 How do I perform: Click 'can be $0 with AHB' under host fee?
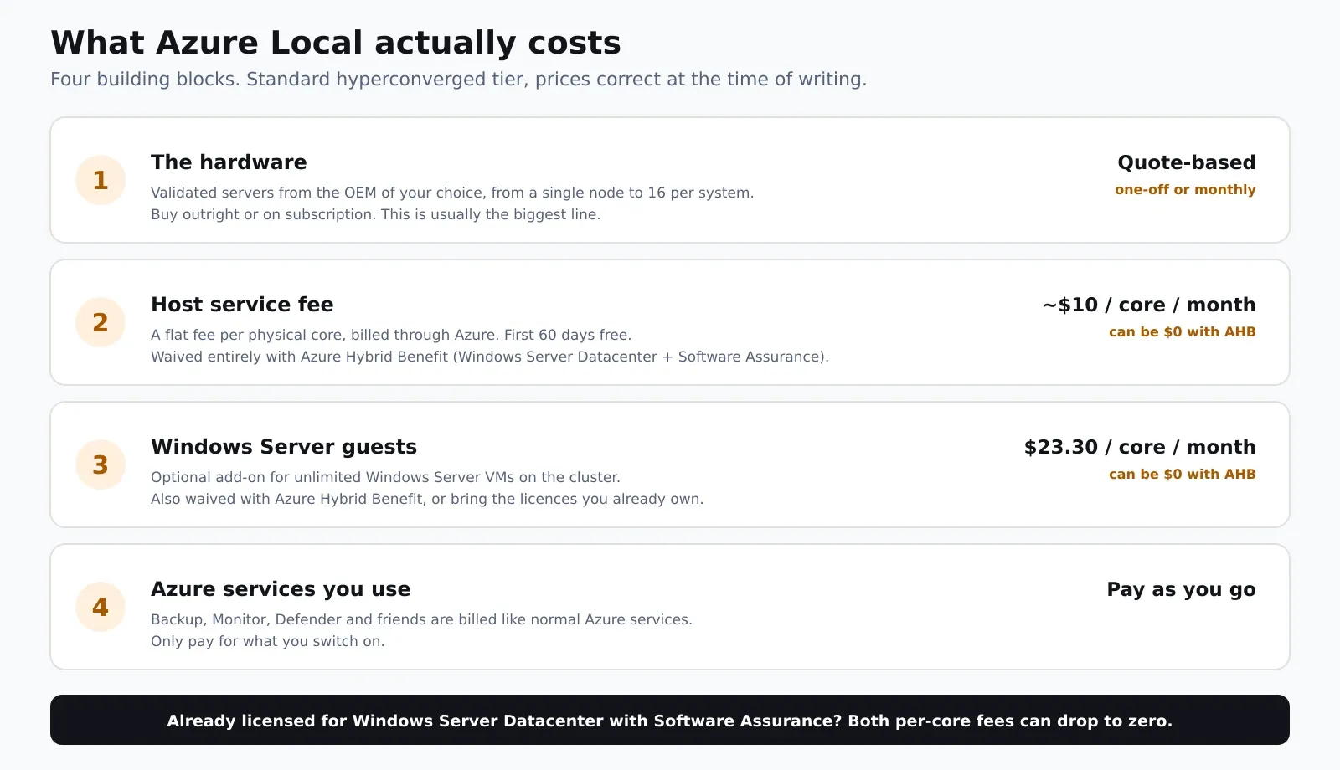coord(1183,332)
